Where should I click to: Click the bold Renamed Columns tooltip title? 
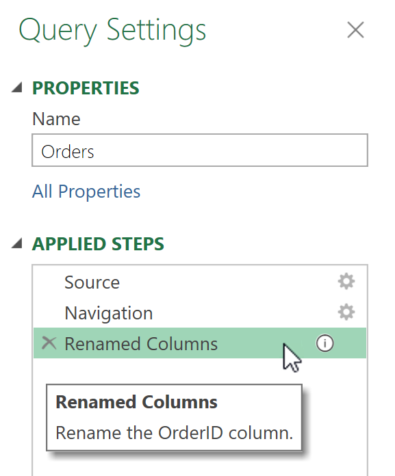point(136,402)
